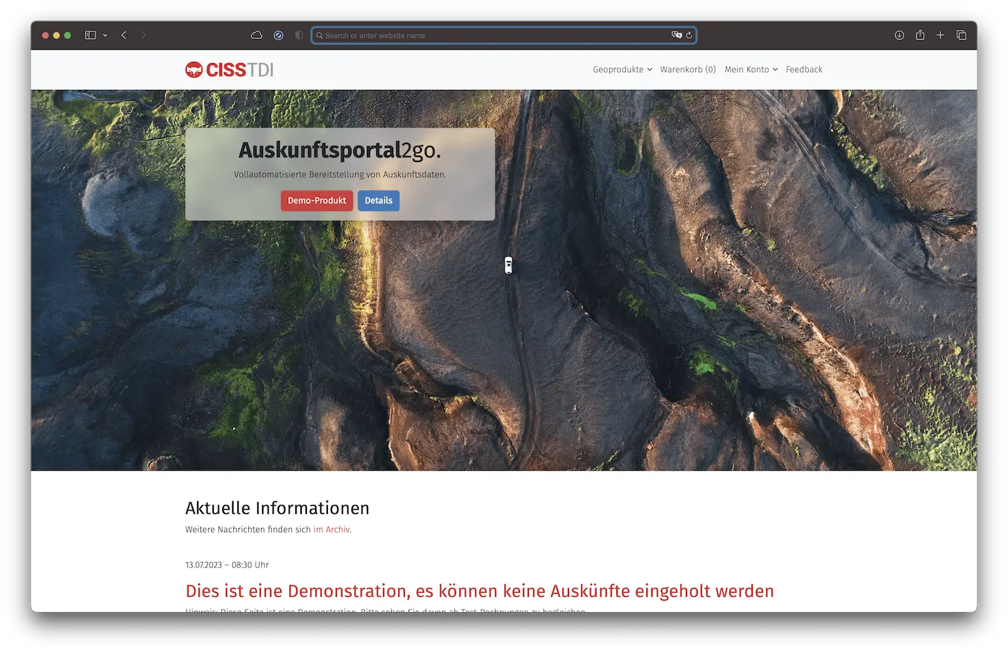Expand the Mein Konto dropdown

click(x=751, y=70)
